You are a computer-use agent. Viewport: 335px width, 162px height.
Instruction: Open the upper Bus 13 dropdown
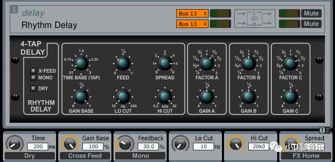click(192, 13)
